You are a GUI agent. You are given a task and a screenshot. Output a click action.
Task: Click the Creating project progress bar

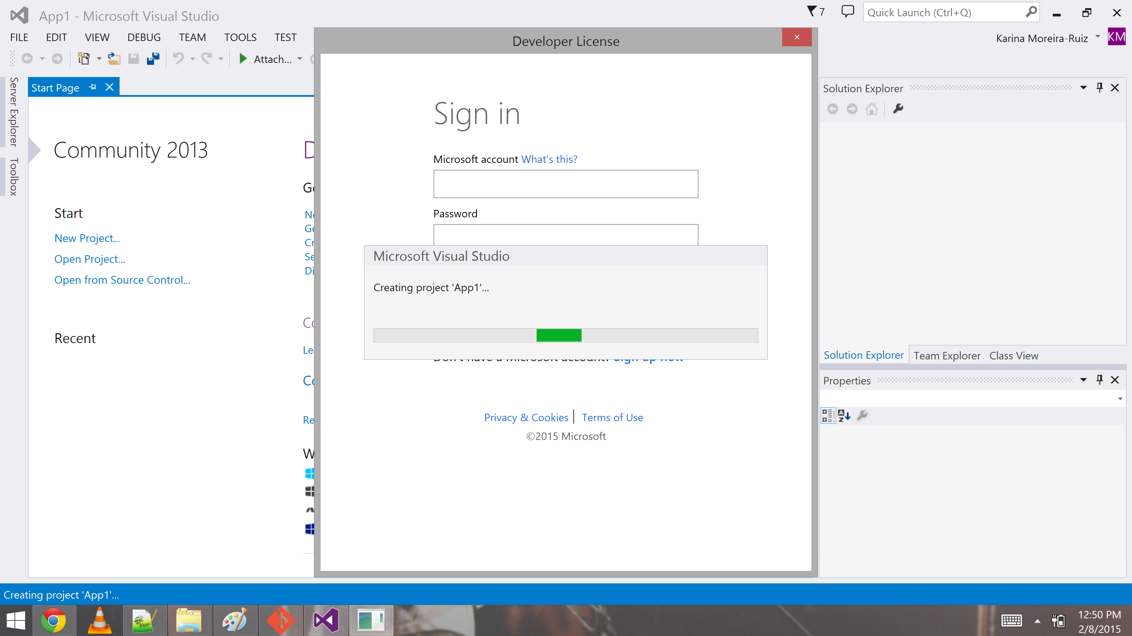565,335
